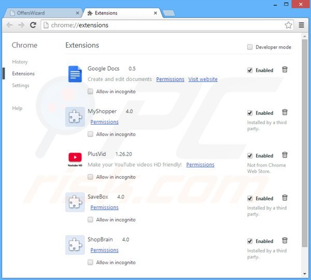Click the PlusVid YouTube HD icon
The height and width of the screenshot is (280, 311).
point(75,159)
